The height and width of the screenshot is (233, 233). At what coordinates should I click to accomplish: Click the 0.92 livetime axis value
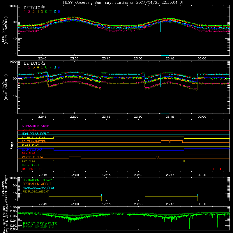[13, 225]
